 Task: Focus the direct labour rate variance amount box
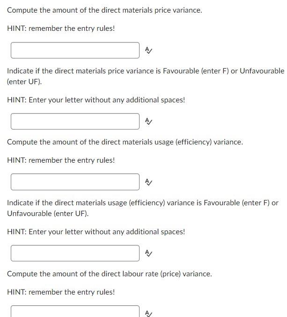(x=75, y=311)
